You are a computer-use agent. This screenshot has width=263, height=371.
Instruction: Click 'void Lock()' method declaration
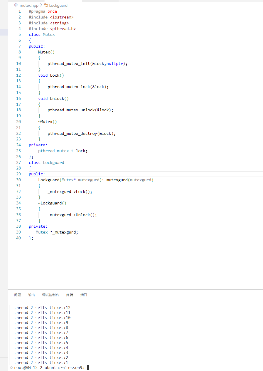[x=51, y=75]
